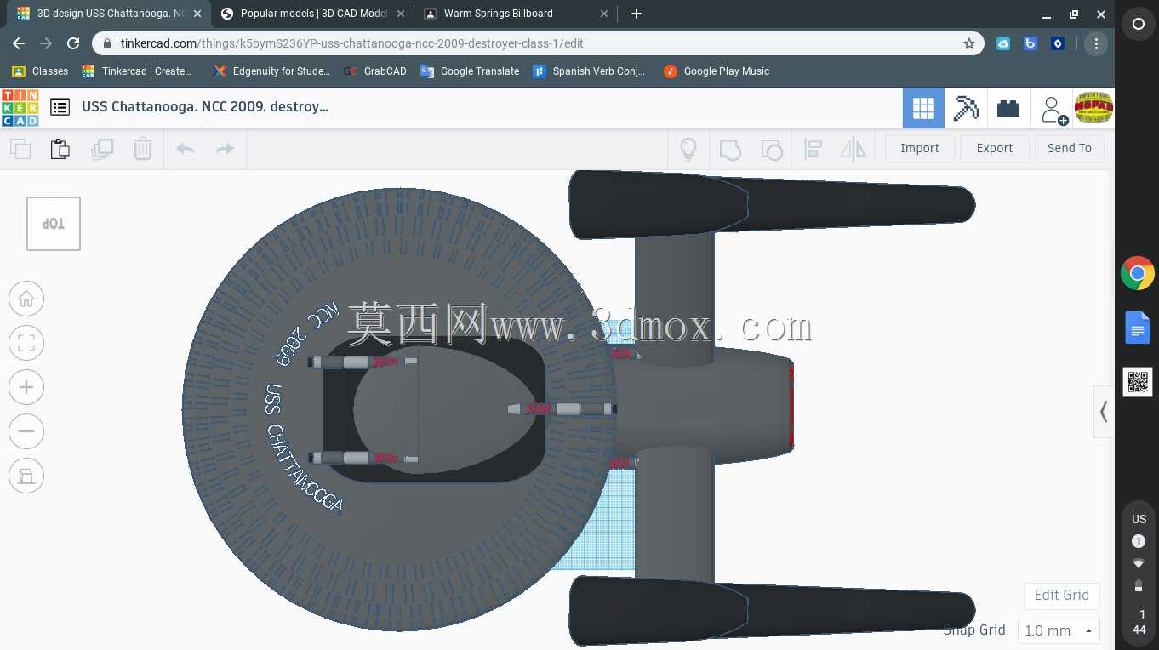Open the Wi-Fi status icon
Image resolution: width=1159 pixels, height=650 pixels.
(1139, 563)
